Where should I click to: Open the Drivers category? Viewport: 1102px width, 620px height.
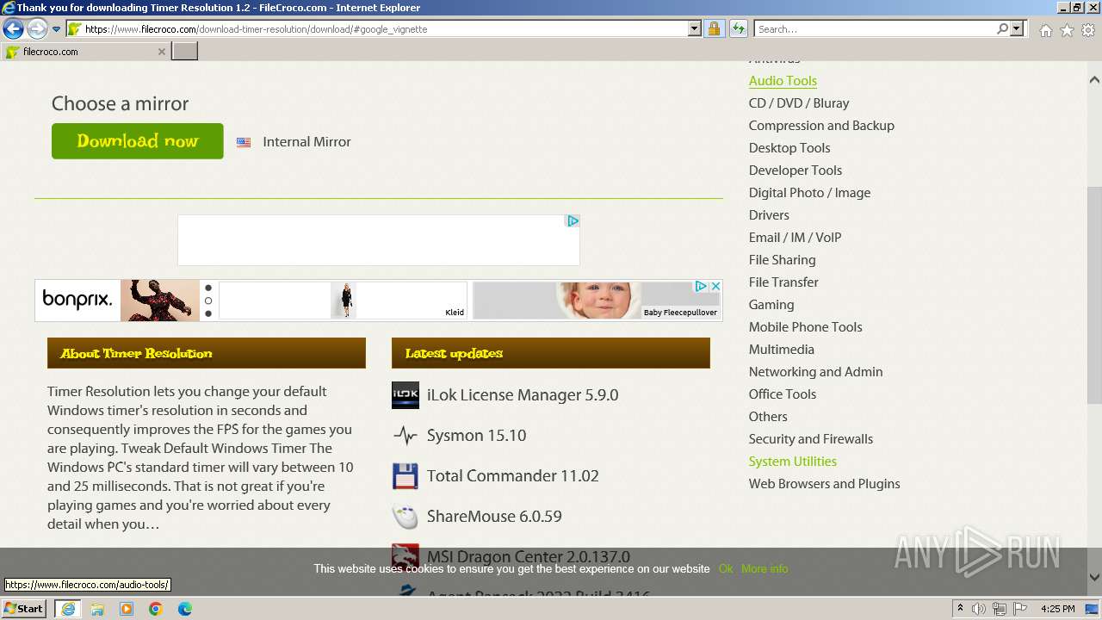[769, 215]
